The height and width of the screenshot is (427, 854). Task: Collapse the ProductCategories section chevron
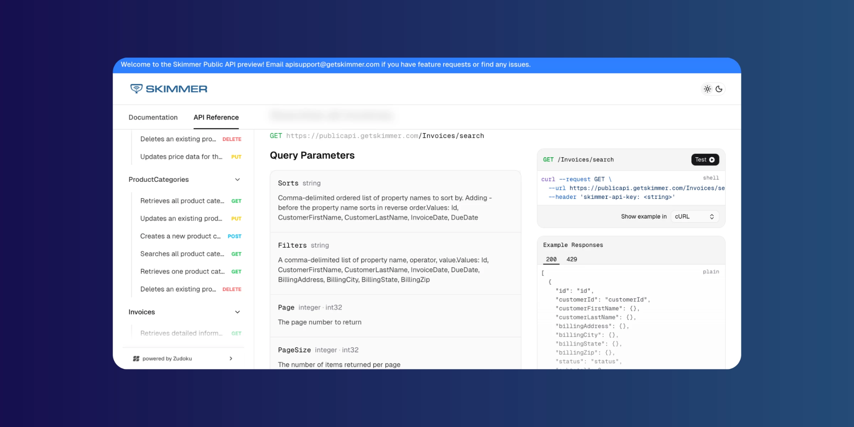pyautogui.click(x=237, y=179)
